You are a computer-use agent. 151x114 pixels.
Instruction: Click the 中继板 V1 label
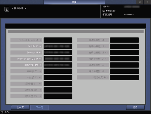pyautogui.click(x=26, y=71)
